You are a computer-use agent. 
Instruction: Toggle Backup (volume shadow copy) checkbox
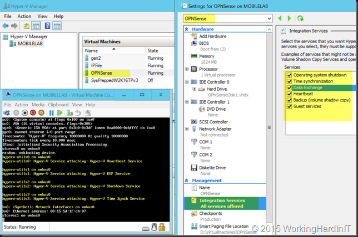pyautogui.click(x=290, y=100)
